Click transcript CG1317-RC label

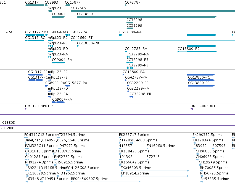[x=35, y=38]
